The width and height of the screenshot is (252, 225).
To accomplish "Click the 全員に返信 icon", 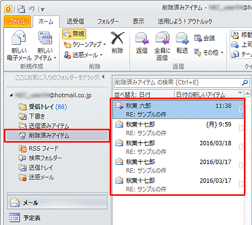I will pos(162,38).
